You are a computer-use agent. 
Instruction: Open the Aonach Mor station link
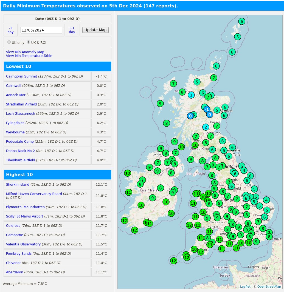point(16,95)
